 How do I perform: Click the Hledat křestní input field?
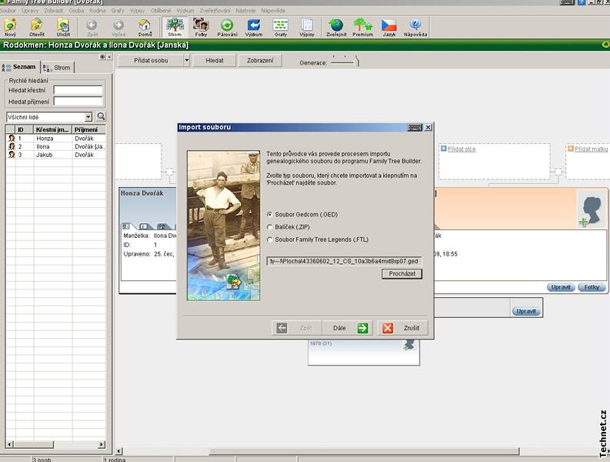(78, 90)
